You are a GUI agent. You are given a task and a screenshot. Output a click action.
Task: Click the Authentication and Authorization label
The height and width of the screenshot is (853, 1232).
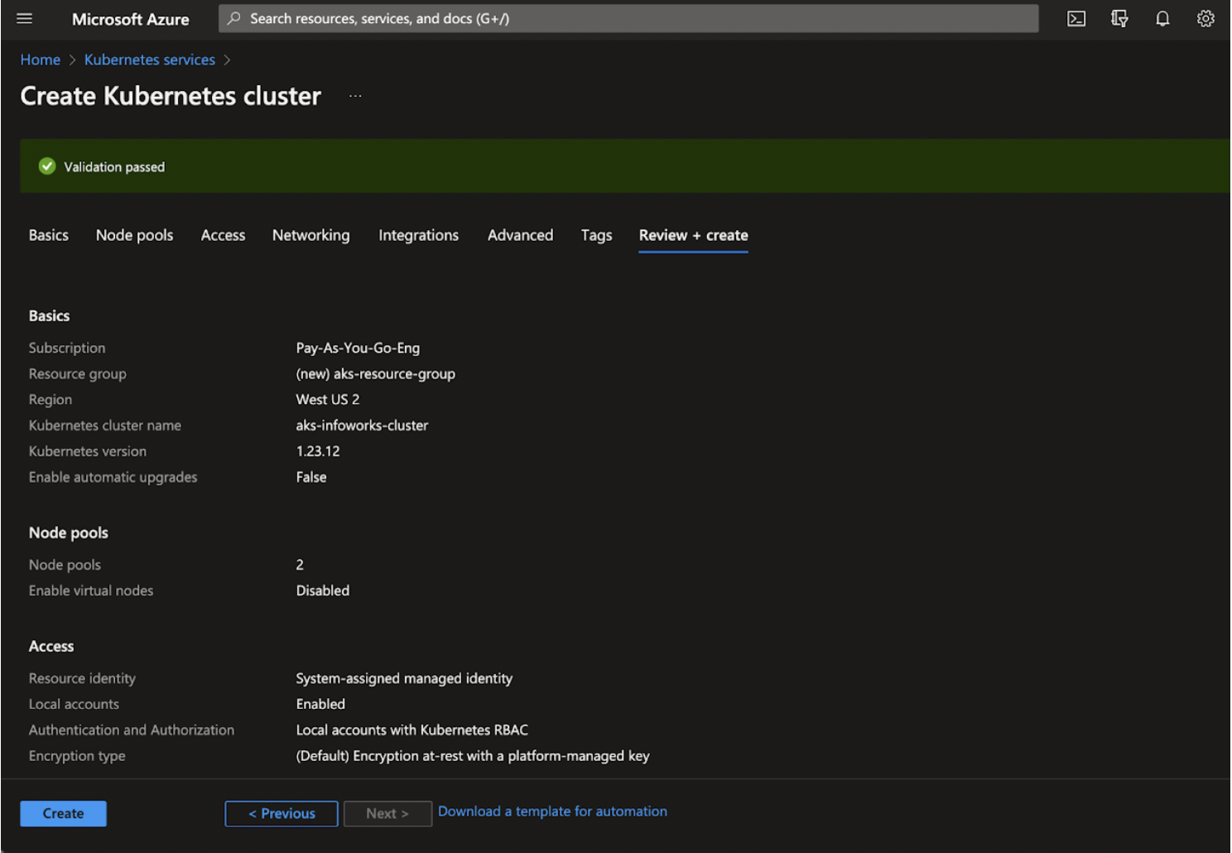point(132,730)
